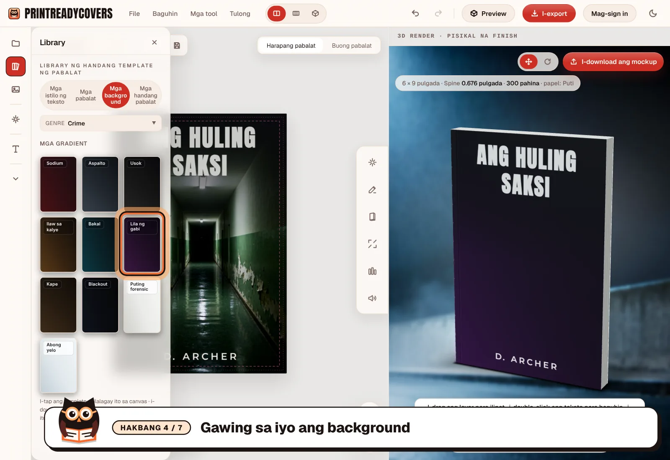Choose the Lila ng gabi gradient

click(x=142, y=245)
